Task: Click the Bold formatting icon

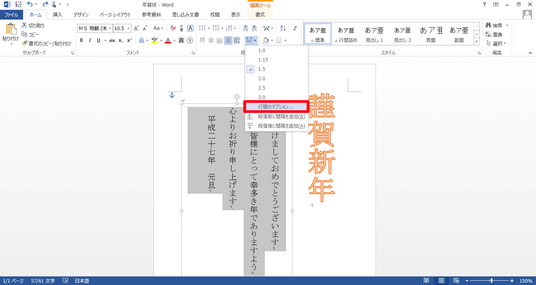Action: click(81, 40)
